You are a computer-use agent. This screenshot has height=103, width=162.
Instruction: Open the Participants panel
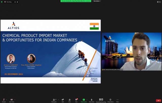tap(54, 100)
